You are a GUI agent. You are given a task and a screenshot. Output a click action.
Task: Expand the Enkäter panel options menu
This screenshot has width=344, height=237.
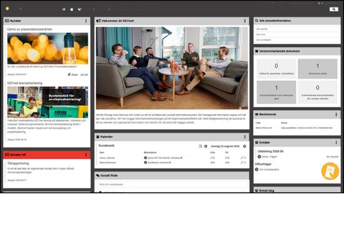(336, 142)
